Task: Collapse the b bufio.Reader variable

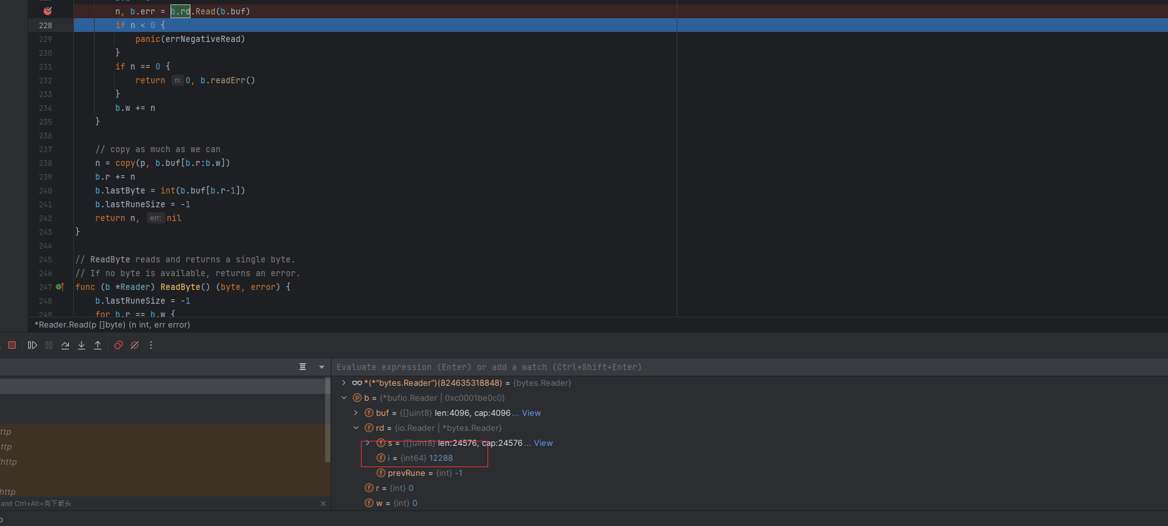Action: tap(344, 398)
